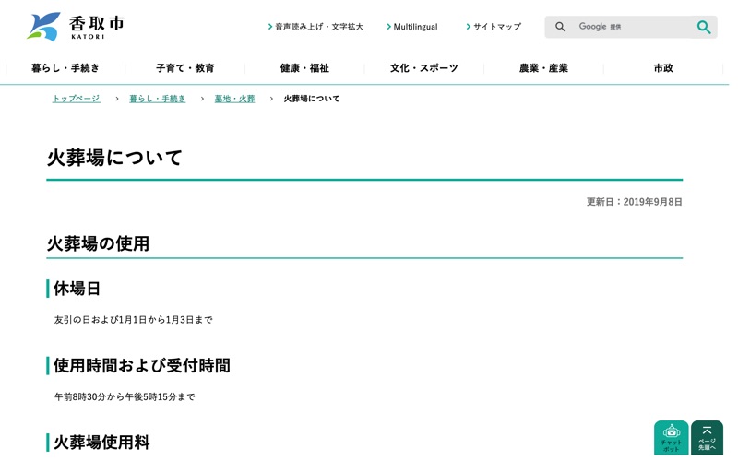The width and height of the screenshot is (738, 461).
Task: Click the 火葬場の使用 heading
Action: [98, 243]
